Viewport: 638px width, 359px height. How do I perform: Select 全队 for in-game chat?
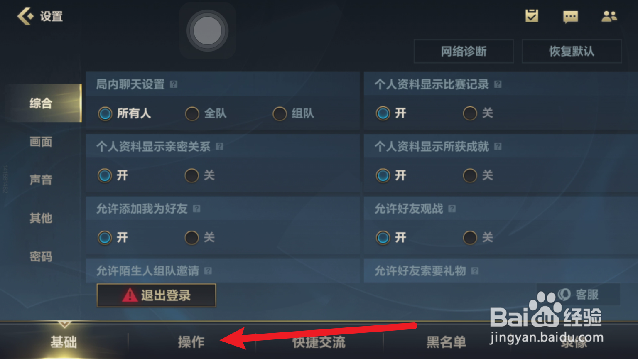coord(206,113)
